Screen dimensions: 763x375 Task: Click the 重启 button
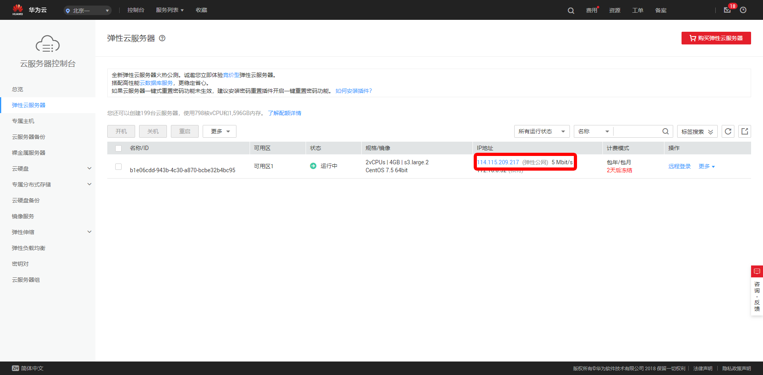click(x=185, y=131)
